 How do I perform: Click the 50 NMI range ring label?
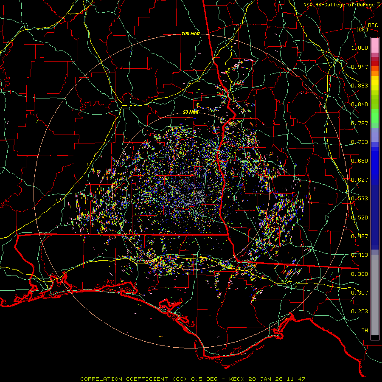point(191,112)
